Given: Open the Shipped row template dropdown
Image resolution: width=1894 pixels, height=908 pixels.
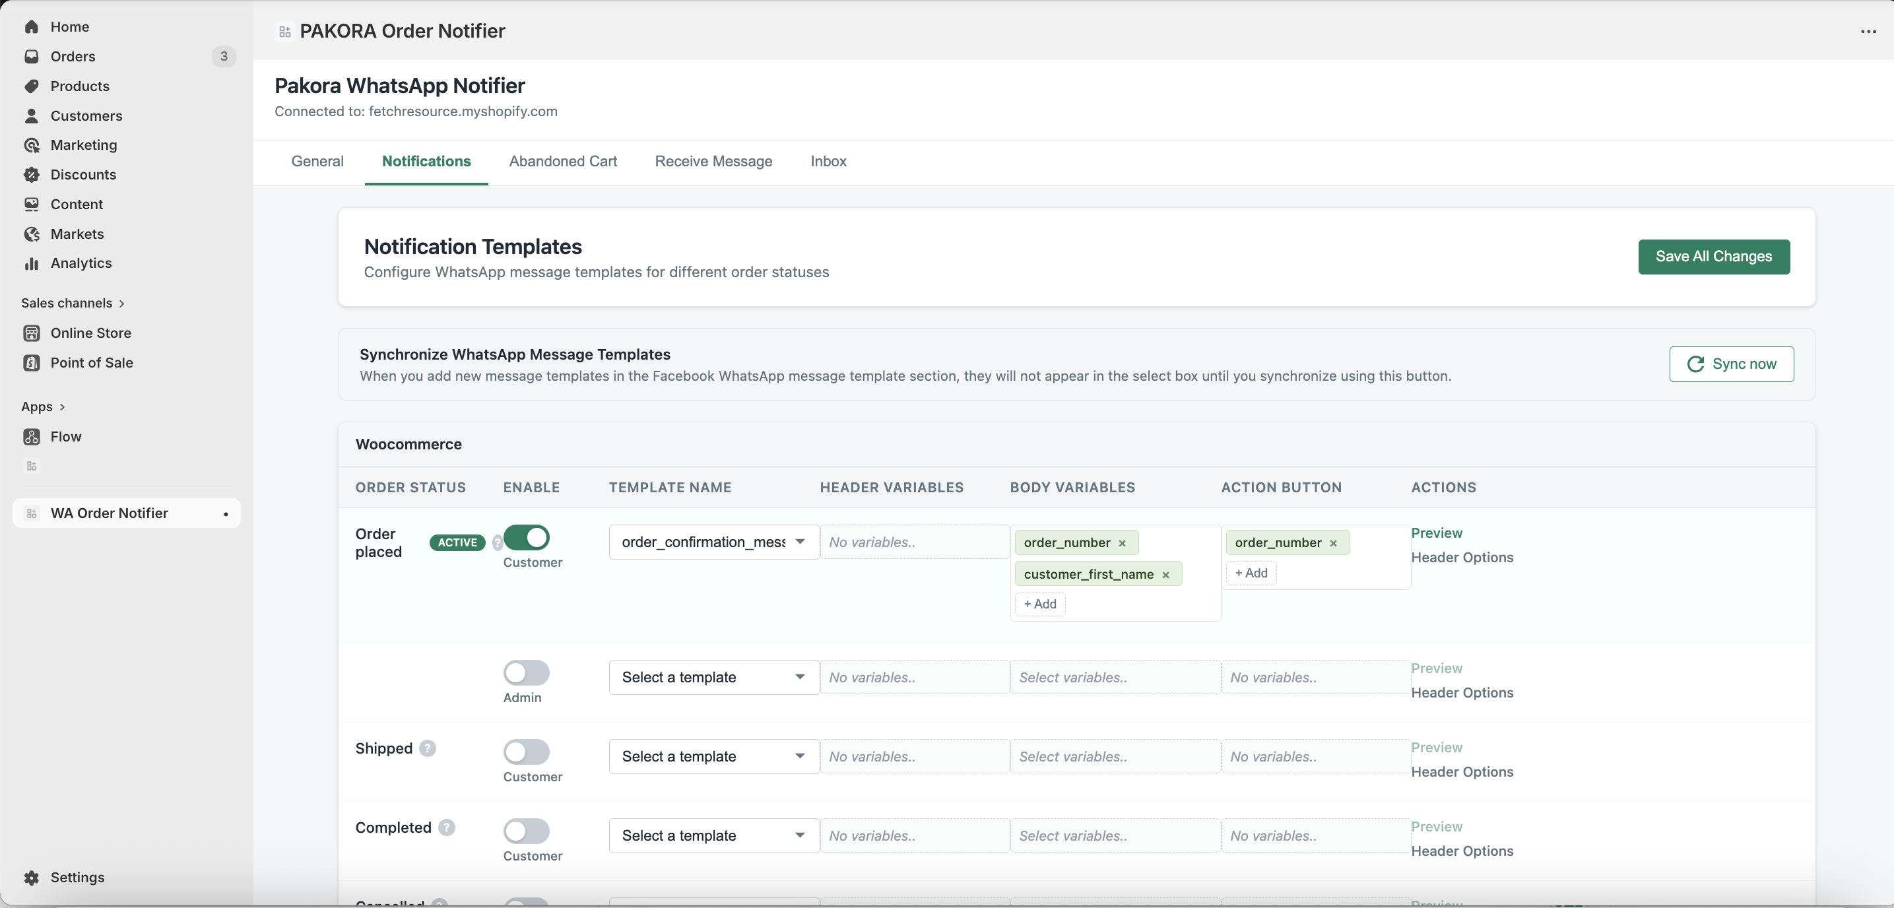Looking at the screenshot, I should pyautogui.click(x=714, y=756).
